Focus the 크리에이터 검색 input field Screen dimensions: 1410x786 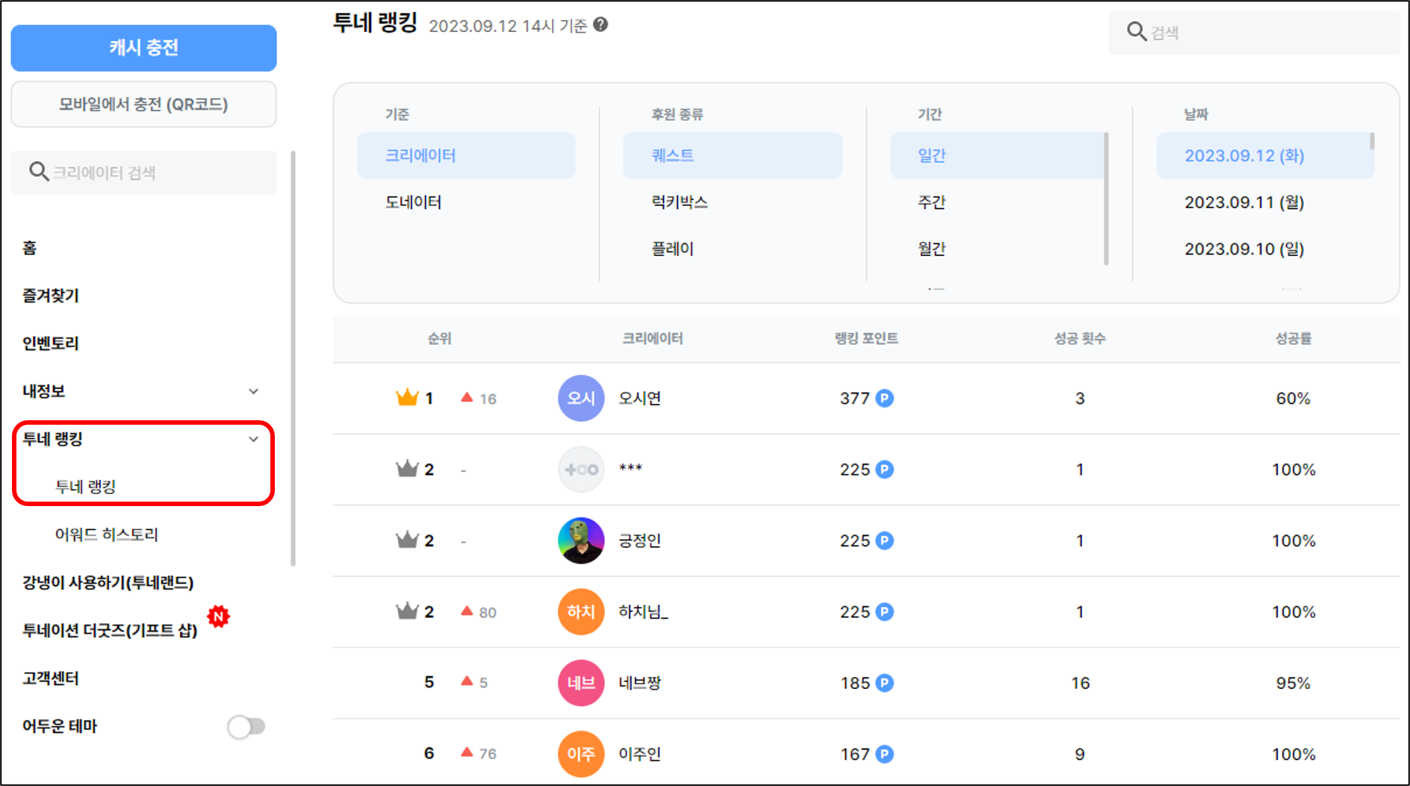(x=143, y=172)
